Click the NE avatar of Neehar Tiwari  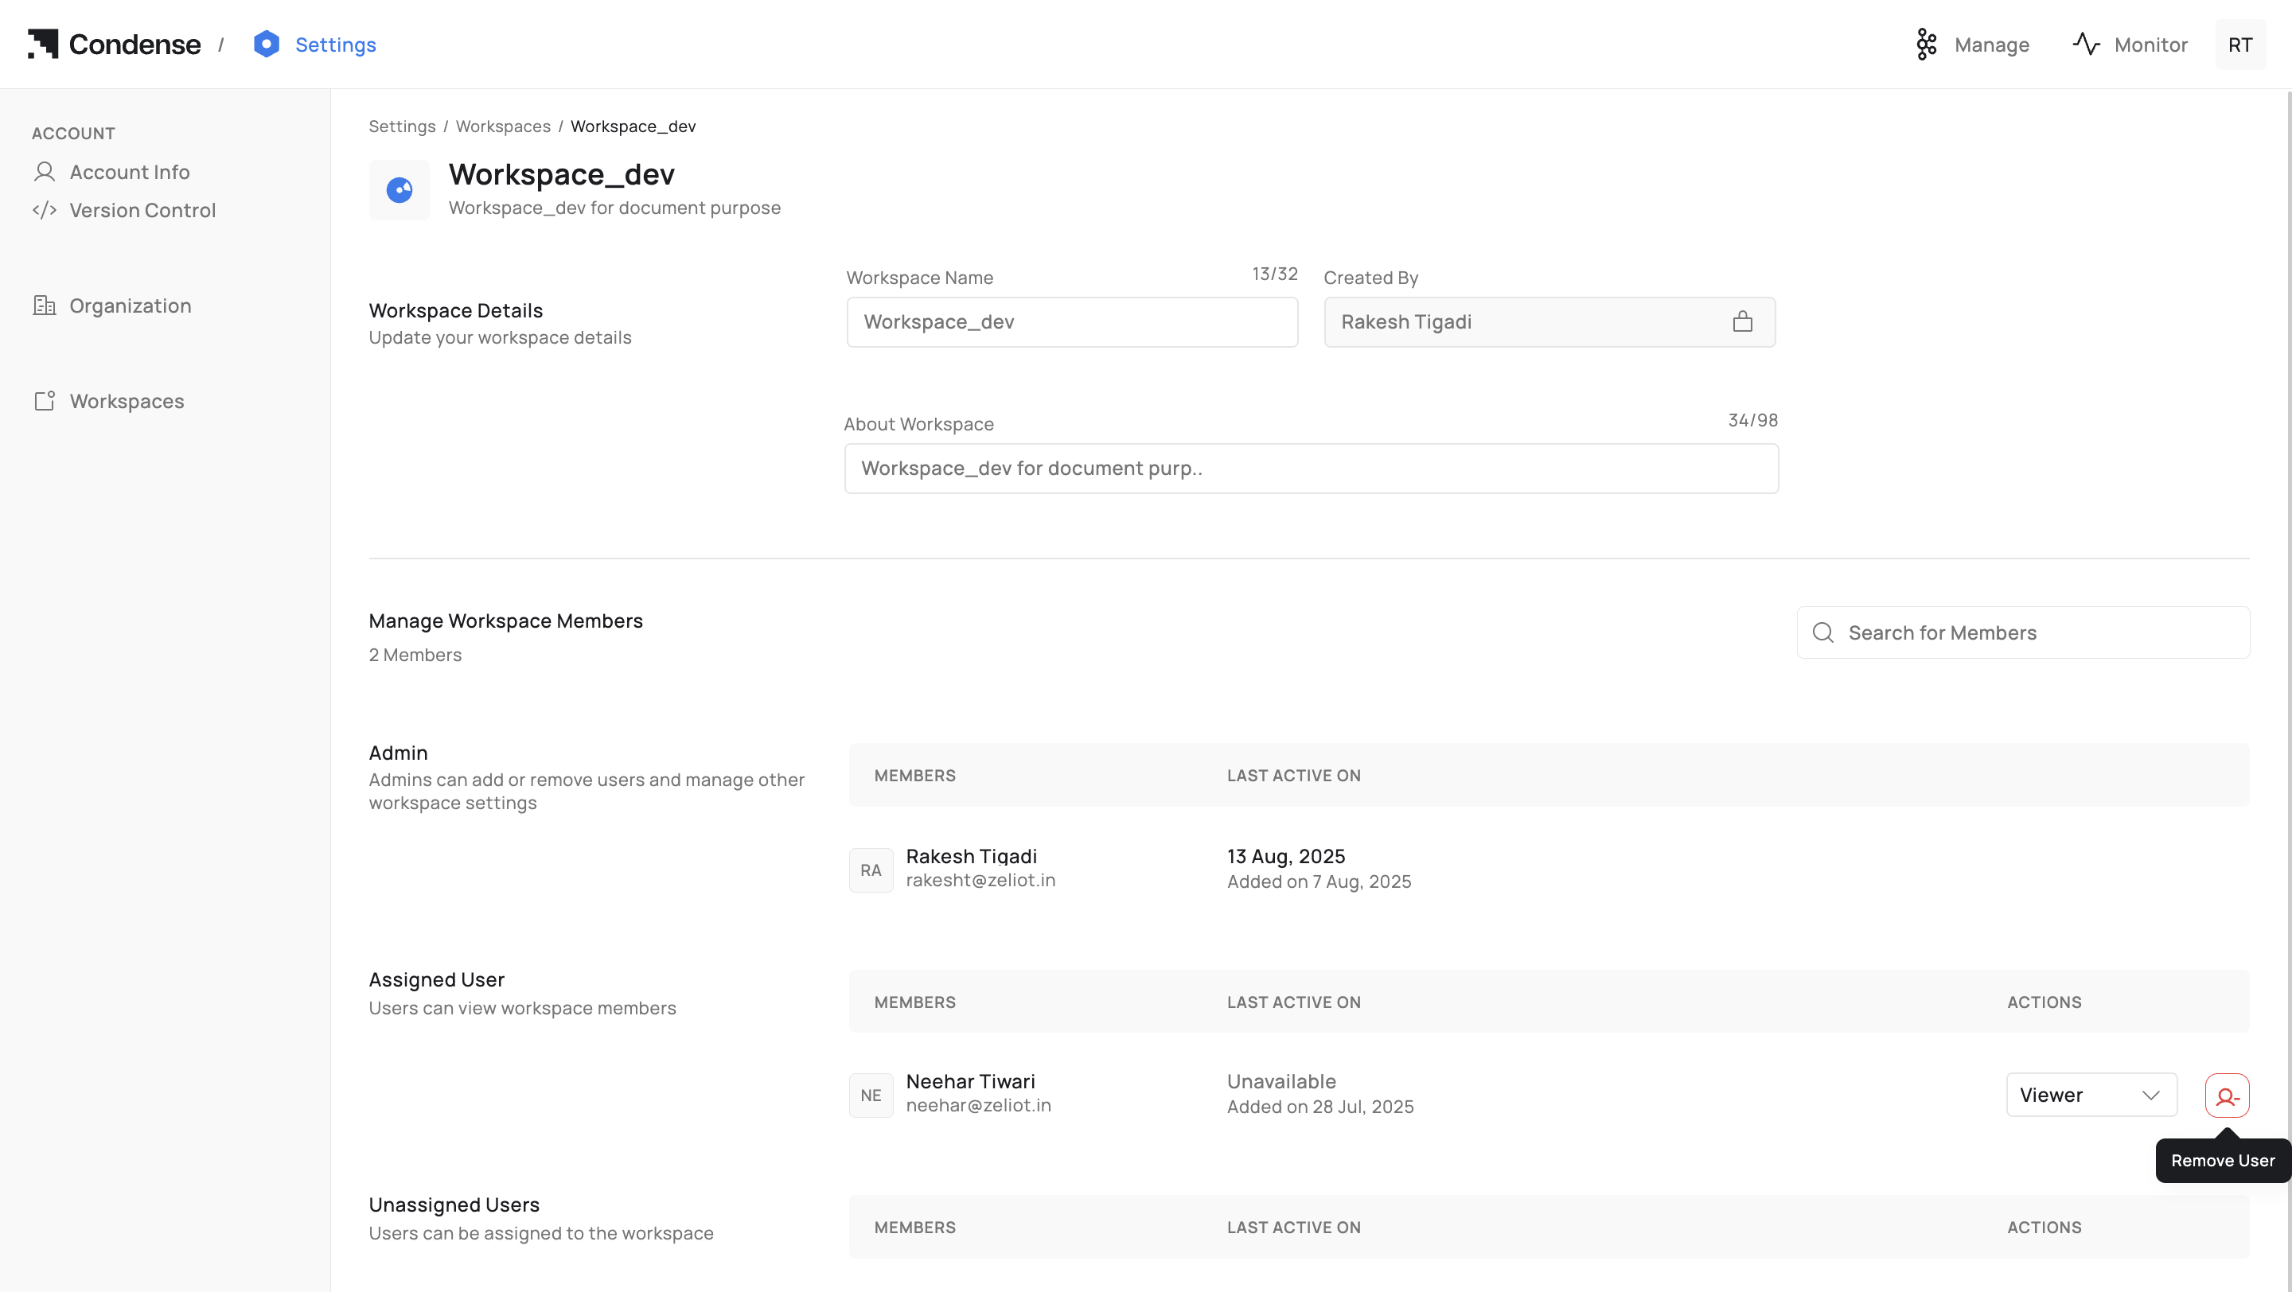[x=870, y=1095]
